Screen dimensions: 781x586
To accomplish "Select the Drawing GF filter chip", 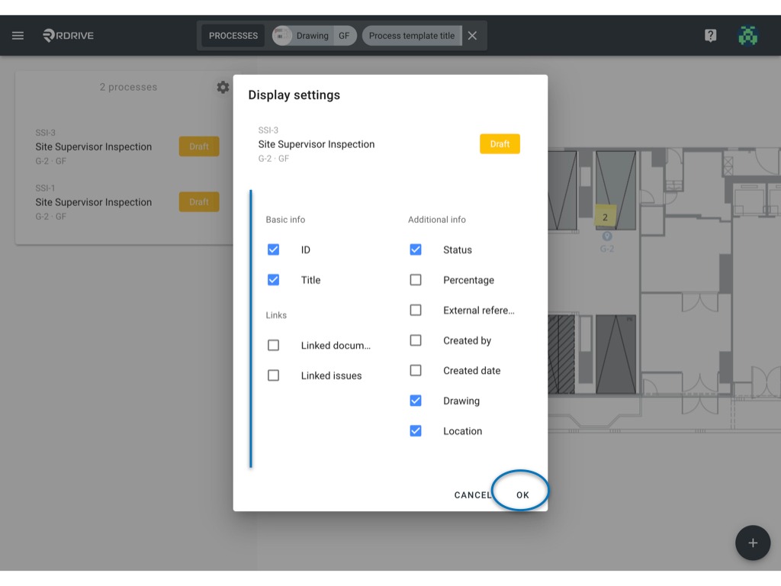I will 314,36.
